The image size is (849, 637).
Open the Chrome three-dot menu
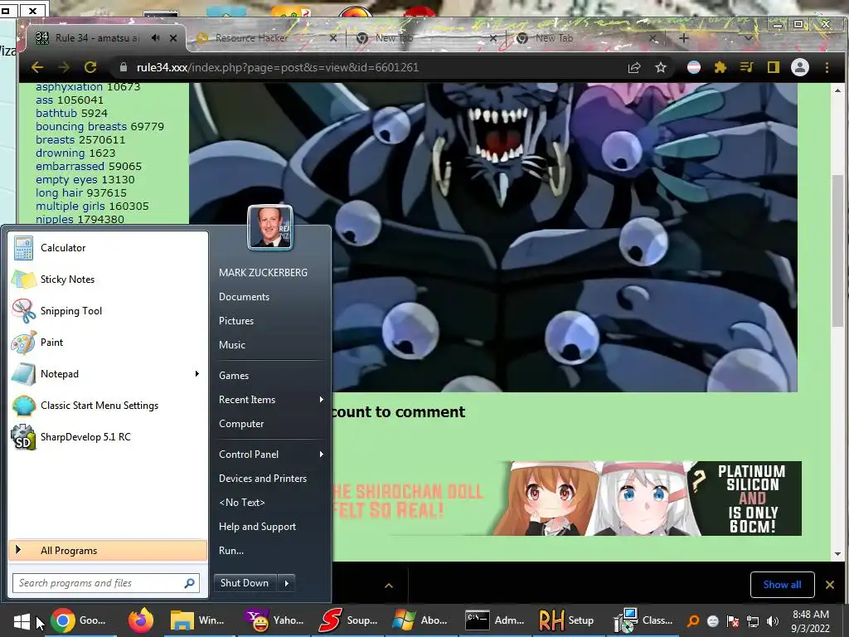coord(827,67)
